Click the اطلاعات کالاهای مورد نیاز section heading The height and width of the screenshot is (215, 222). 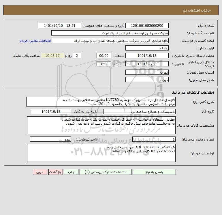click(x=193, y=93)
